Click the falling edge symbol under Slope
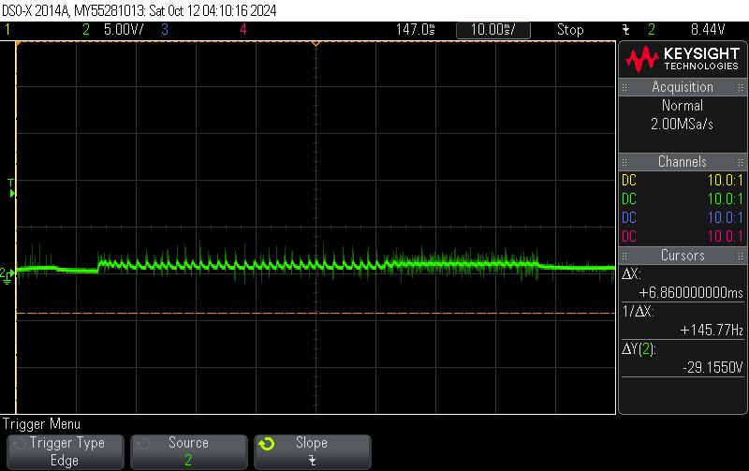The image size is (749, 471). click(312, 461)
